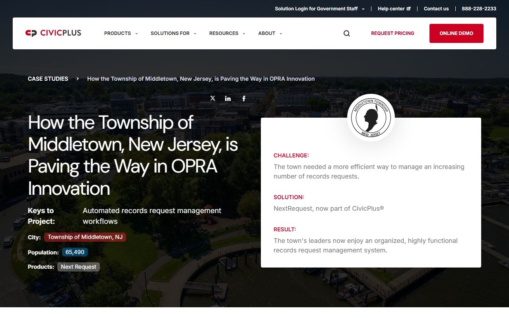The image size is (509, 318).
Task: Open the Products menu
Action: tap(121, 33)
